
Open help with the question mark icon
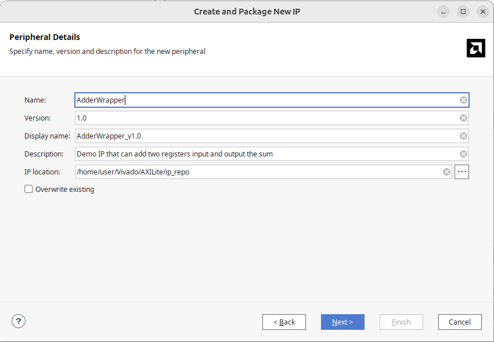19,321
